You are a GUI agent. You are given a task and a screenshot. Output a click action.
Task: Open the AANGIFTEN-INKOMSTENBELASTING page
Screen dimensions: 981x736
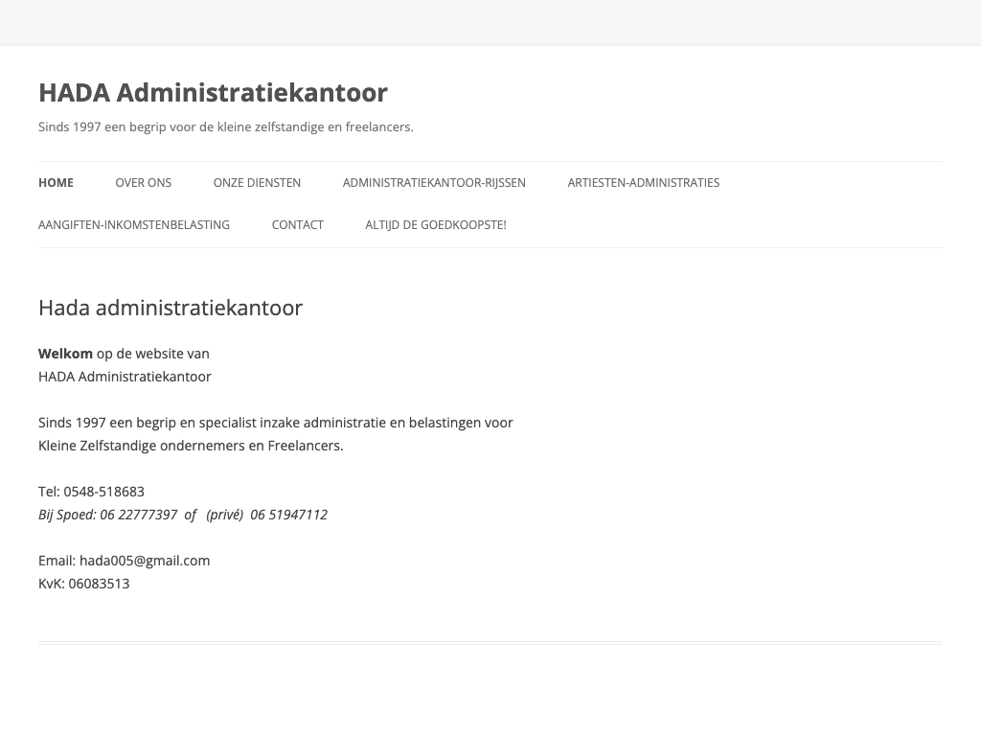[134, 225]
